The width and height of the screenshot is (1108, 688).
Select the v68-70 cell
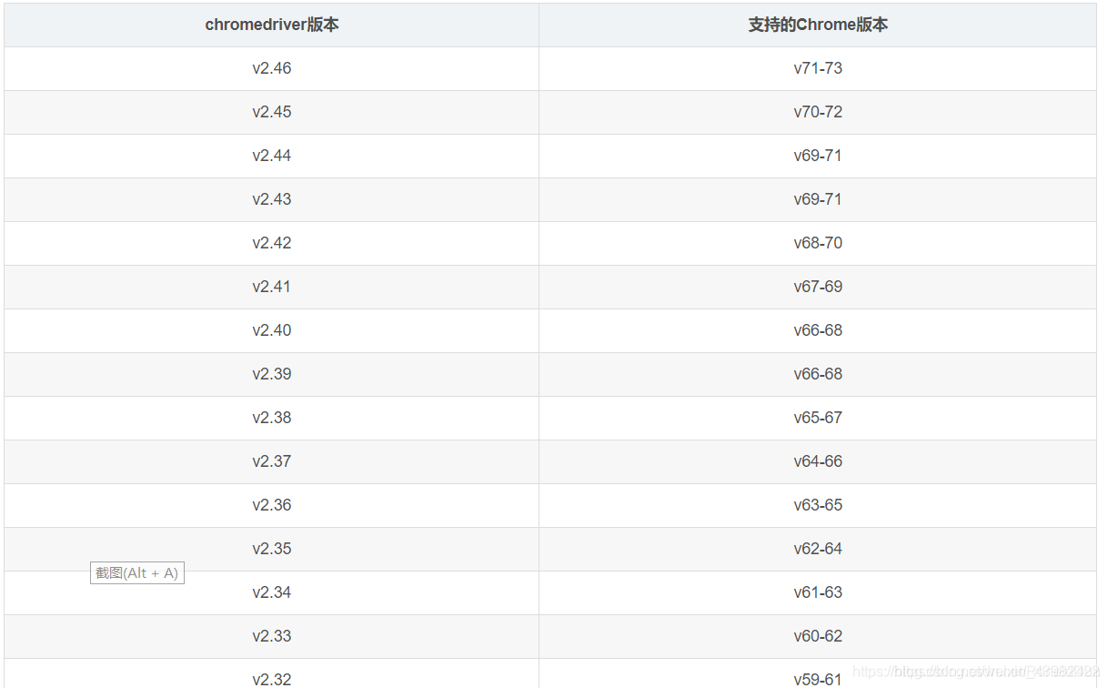point(818,243)
